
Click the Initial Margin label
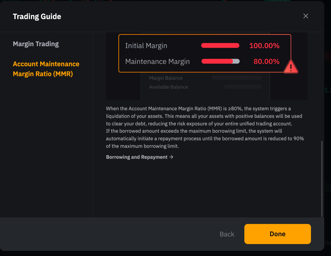click(x=146, y=46)
